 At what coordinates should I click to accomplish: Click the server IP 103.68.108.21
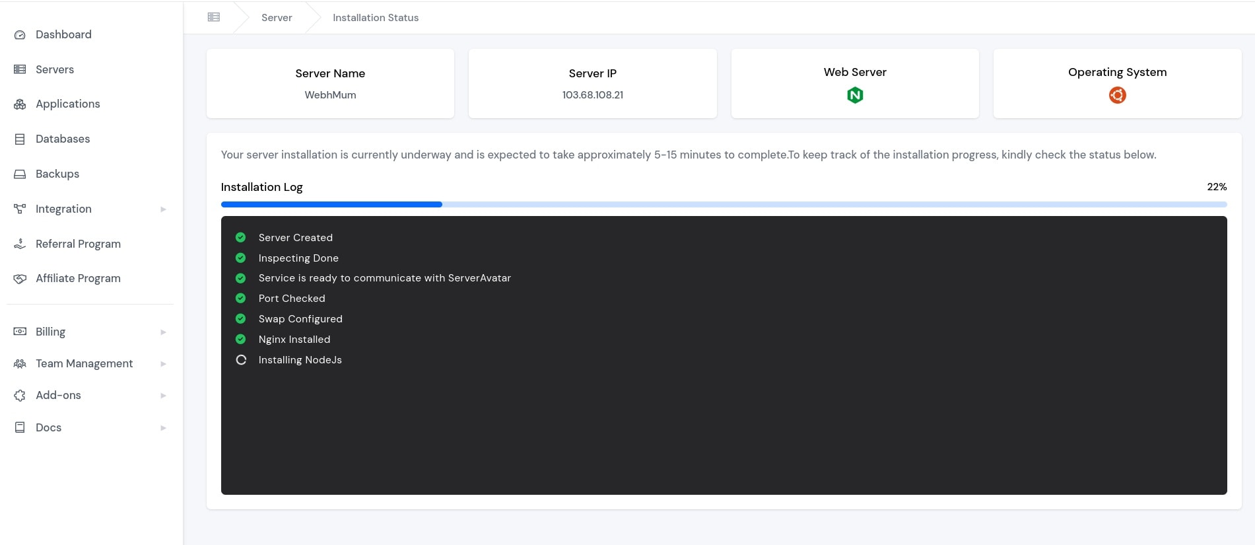click(x=593, y=95)
